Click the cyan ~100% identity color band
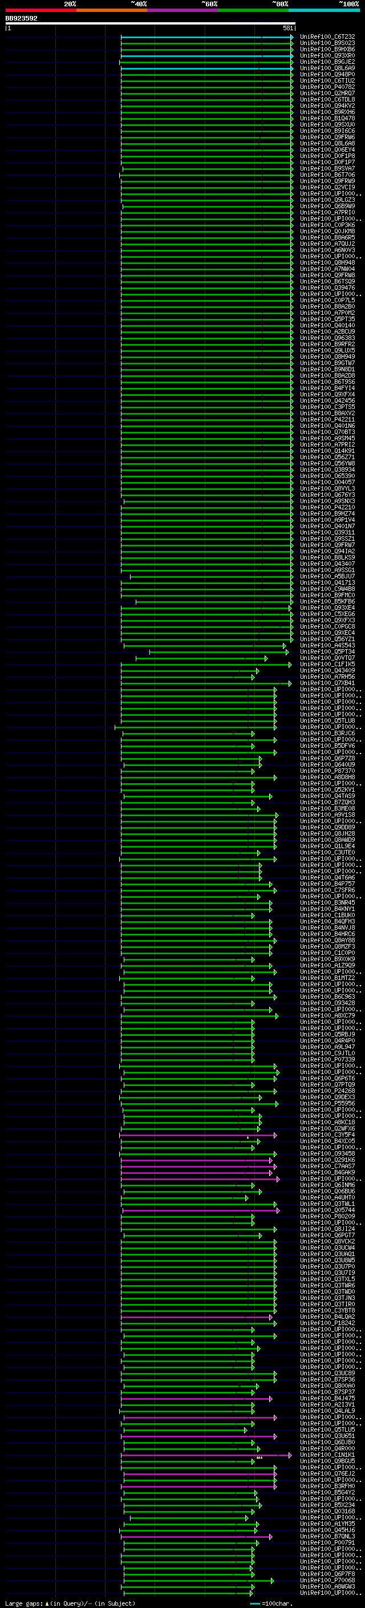365x1608 pixels. tap(324, 10)
